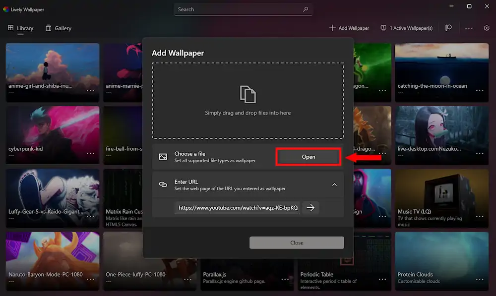Open the settings gear icon
This screenshot has width=496, height=296.
(487, 28)
